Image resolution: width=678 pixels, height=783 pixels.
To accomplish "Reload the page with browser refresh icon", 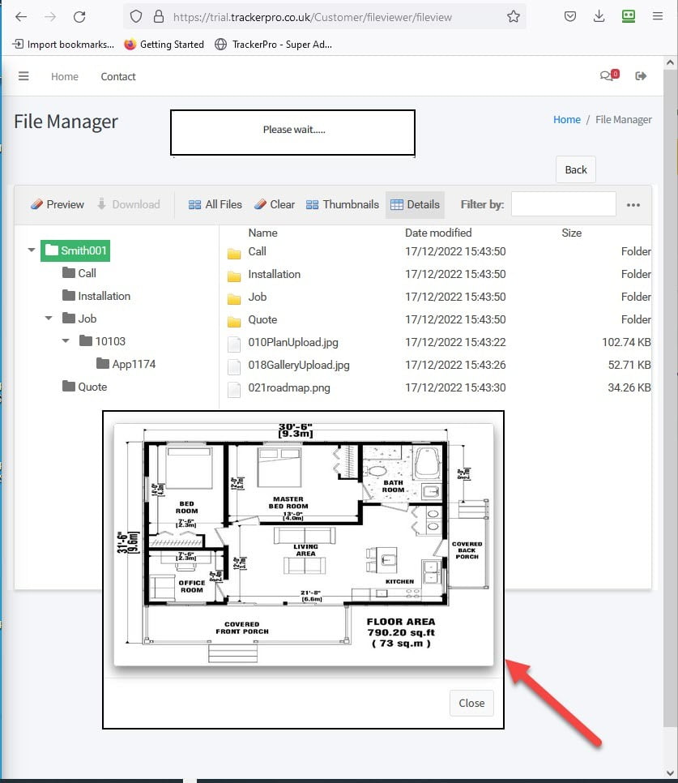I will point(79,17).
